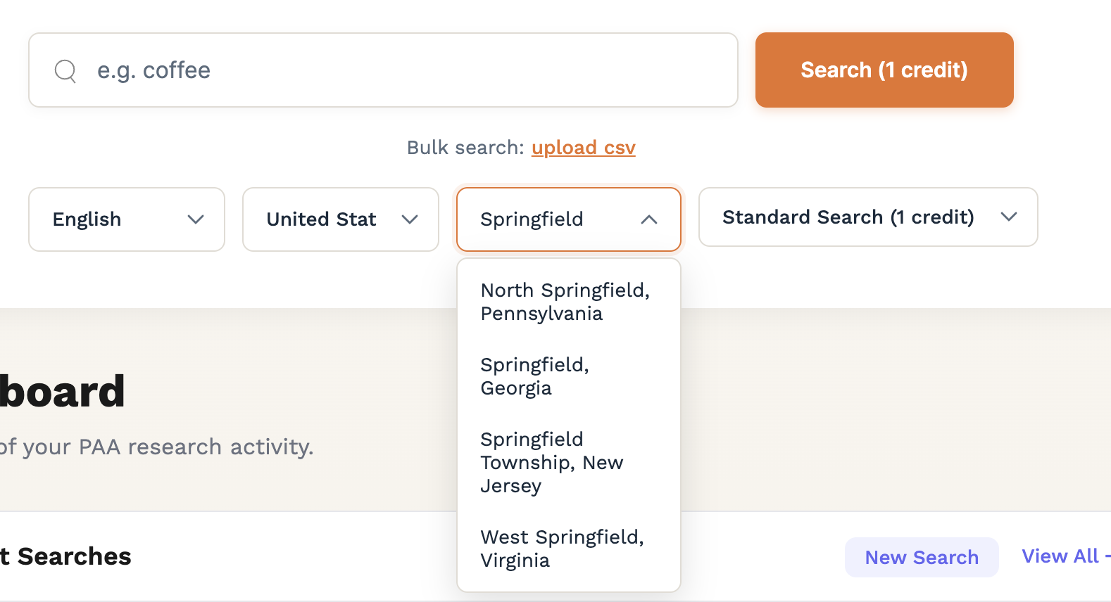
Task: Open the upload csv link
Action: click(x=583, y=147)
